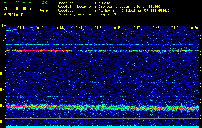Click the 0.7 kHz axis label
The image size is (202, 128).
(3, 106)
